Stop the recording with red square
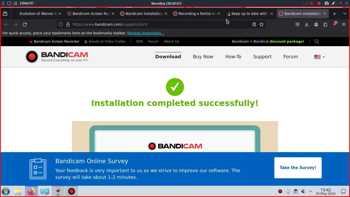This screenshot has height=197, width=350. (319, 3)
